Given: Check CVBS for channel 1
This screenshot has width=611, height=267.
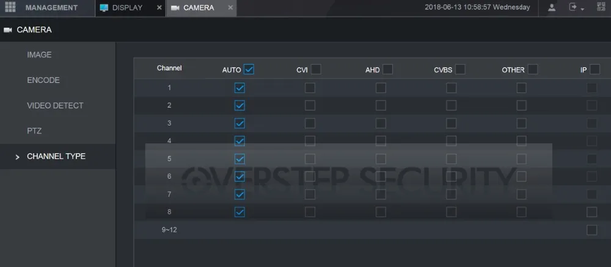Looking at the screenshot, I should click(x=452, y=88).
